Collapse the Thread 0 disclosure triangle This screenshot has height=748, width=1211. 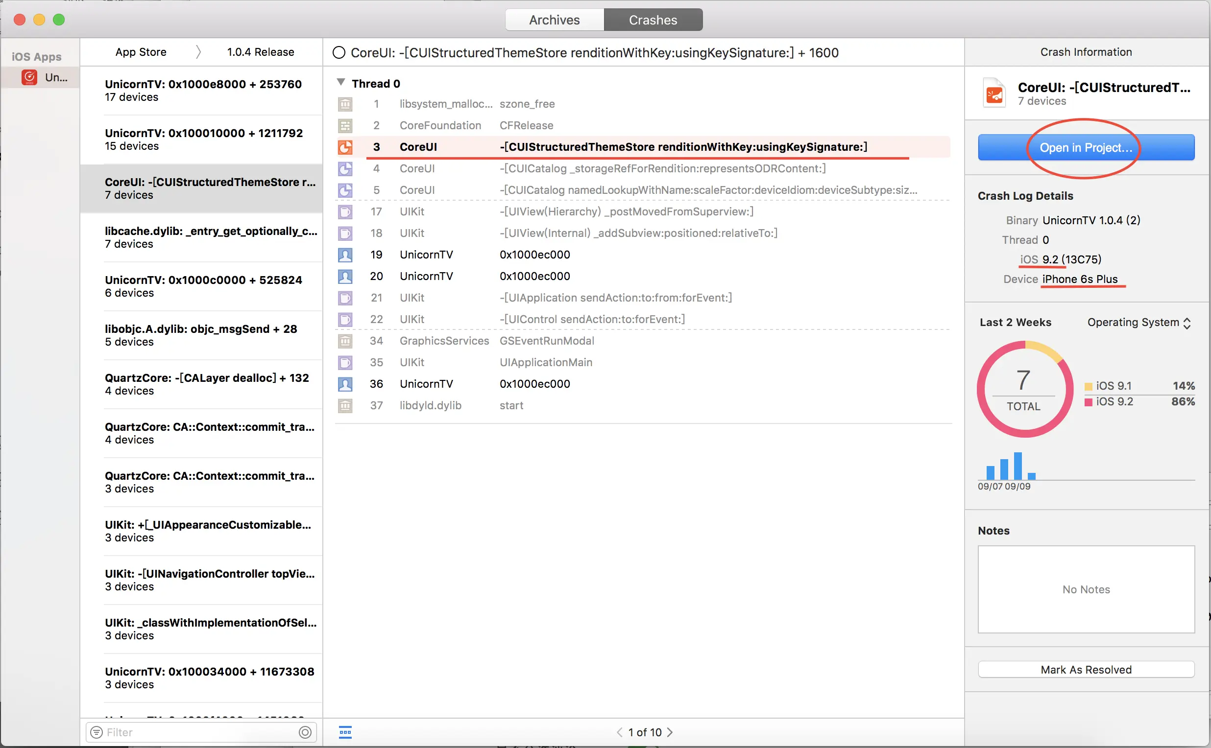click(x=340, y=83)
